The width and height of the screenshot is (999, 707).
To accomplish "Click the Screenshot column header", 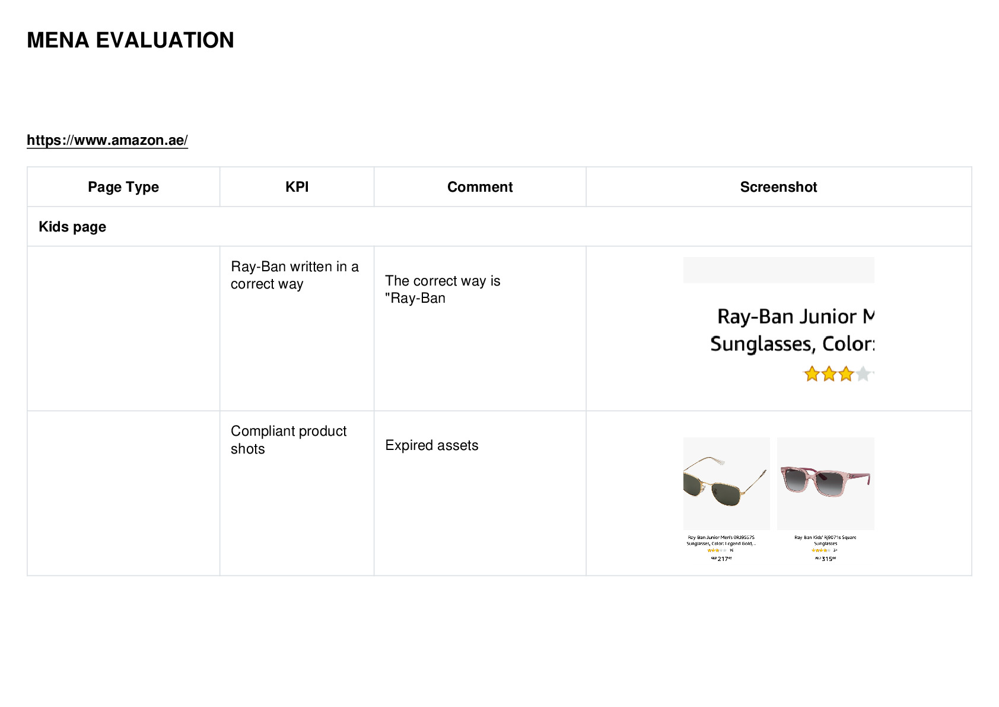I will pyautogui.click(x=778, y=187).
